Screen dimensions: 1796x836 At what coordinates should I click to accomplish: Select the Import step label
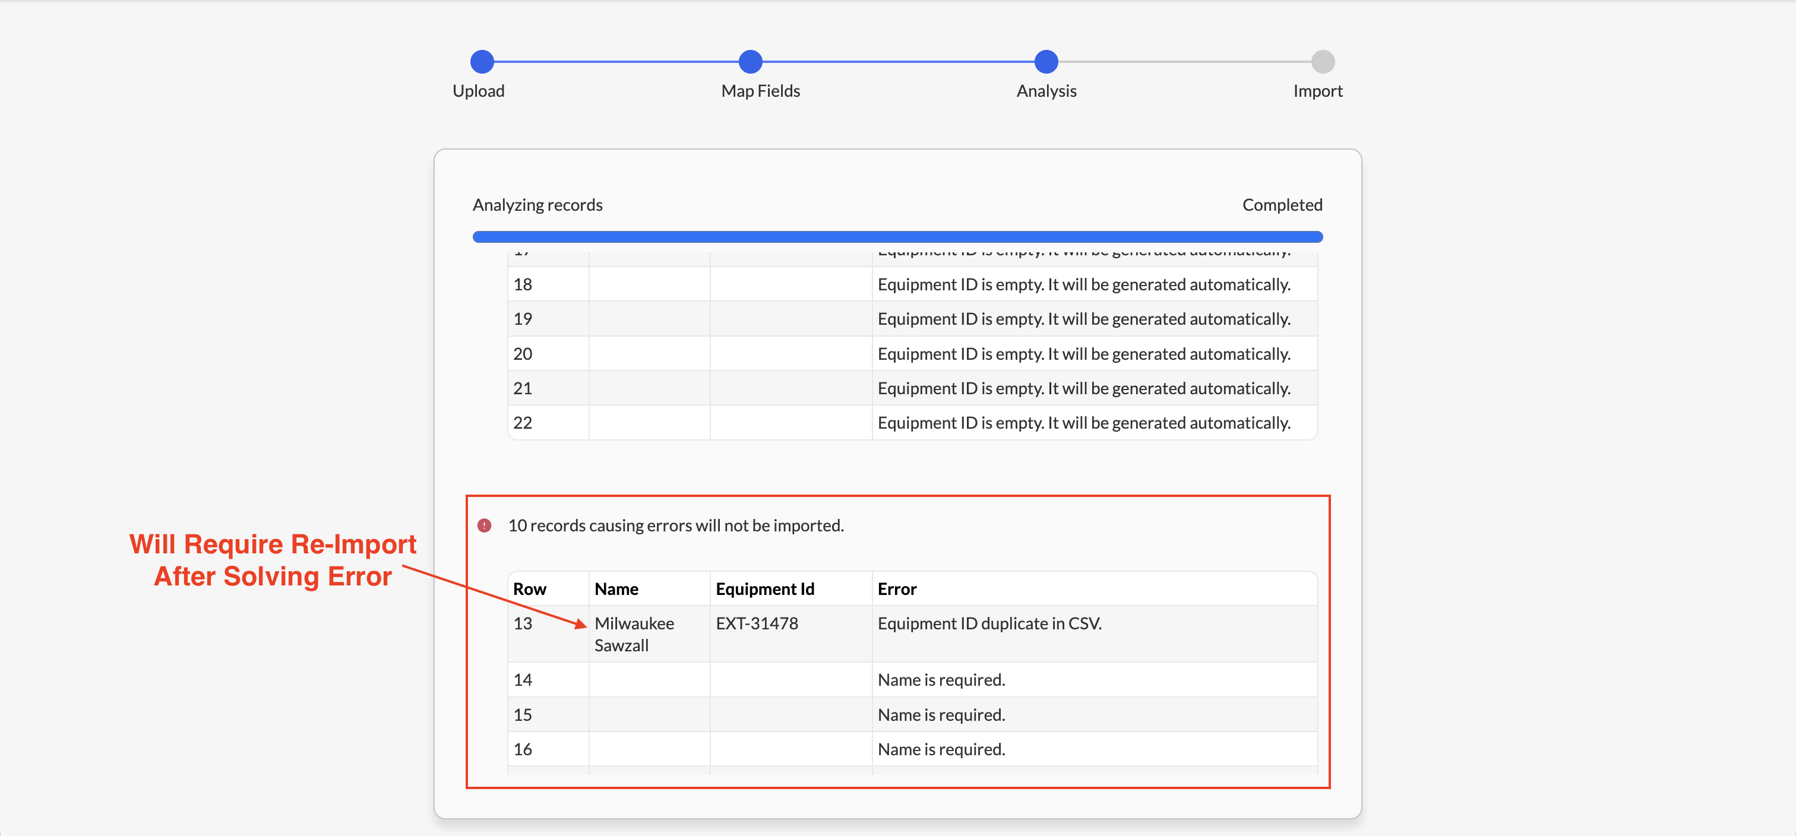1317,91
